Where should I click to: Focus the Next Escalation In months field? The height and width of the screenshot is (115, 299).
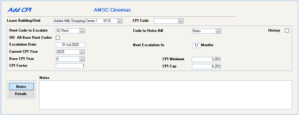197,45
